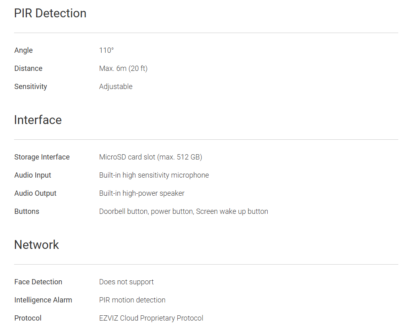Click the Built-in high-power speaker text

tap(142, 193)
